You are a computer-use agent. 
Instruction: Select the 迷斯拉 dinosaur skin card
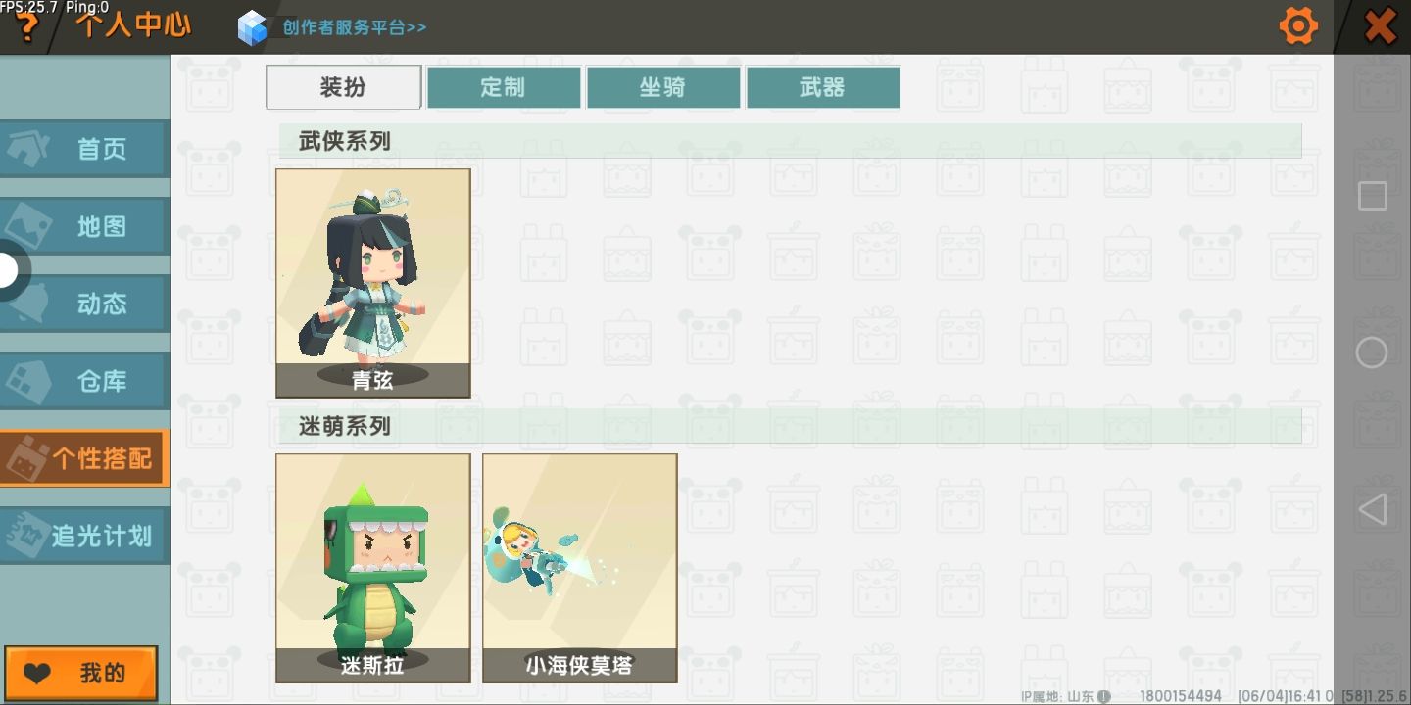point(373,568)
